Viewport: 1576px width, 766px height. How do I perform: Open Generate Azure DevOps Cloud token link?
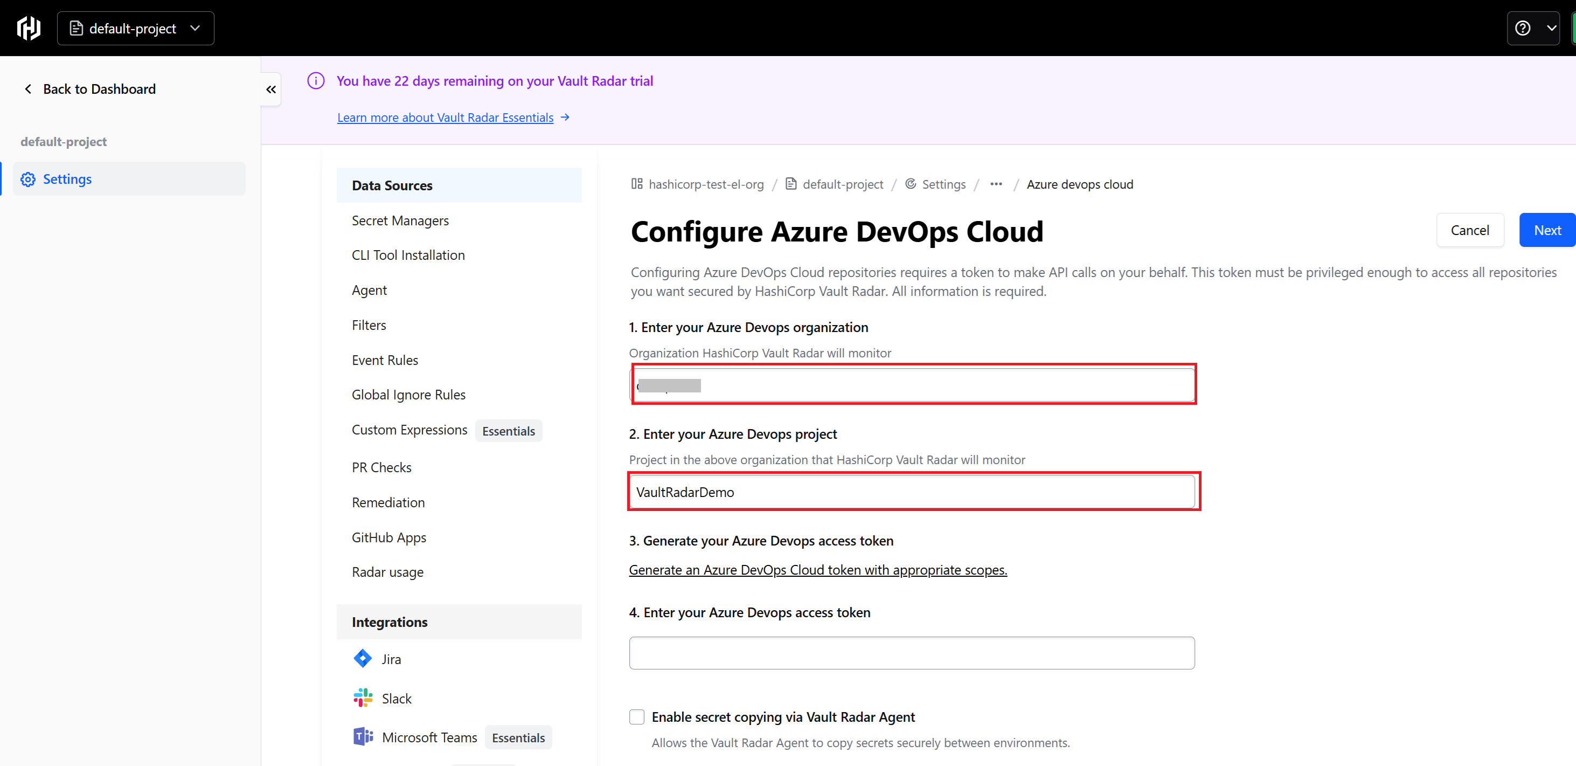pyautogui.click(x=817, y=570)
